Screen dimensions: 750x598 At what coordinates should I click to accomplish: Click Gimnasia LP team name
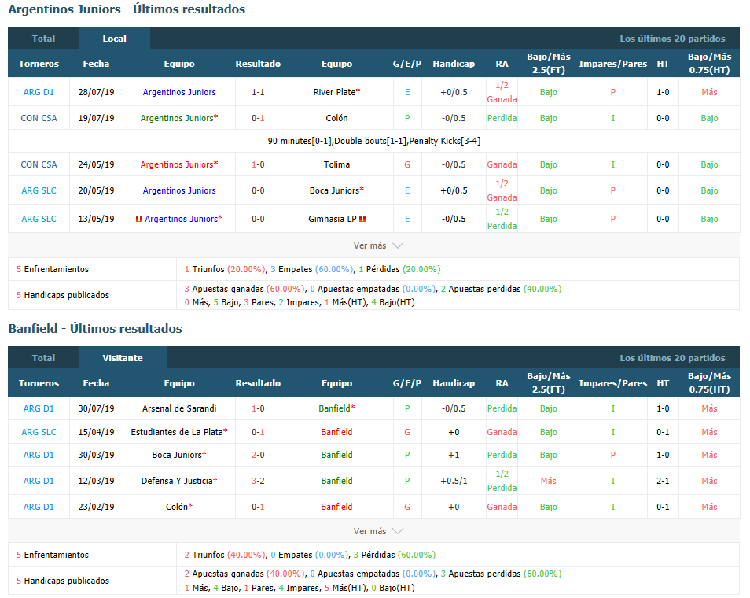333,218
